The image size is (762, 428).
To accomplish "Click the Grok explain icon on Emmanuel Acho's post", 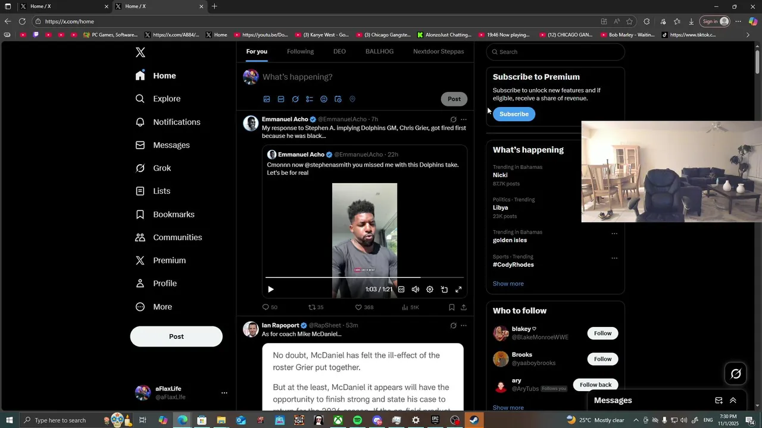I will coord(453,119).
